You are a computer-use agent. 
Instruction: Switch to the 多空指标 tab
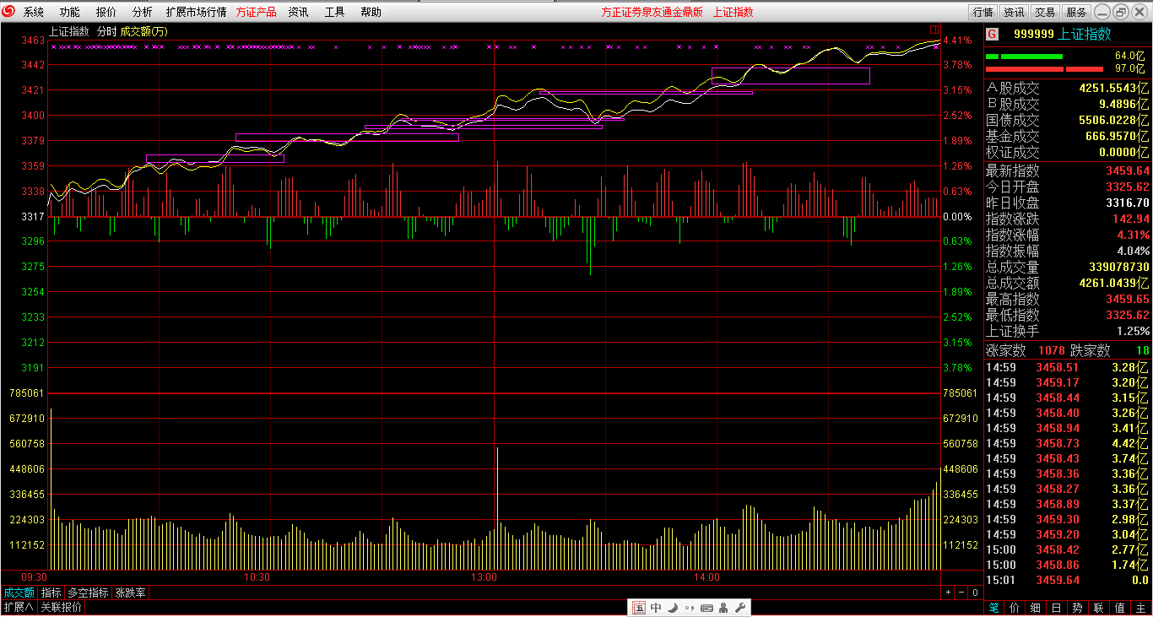click(88, 593)
